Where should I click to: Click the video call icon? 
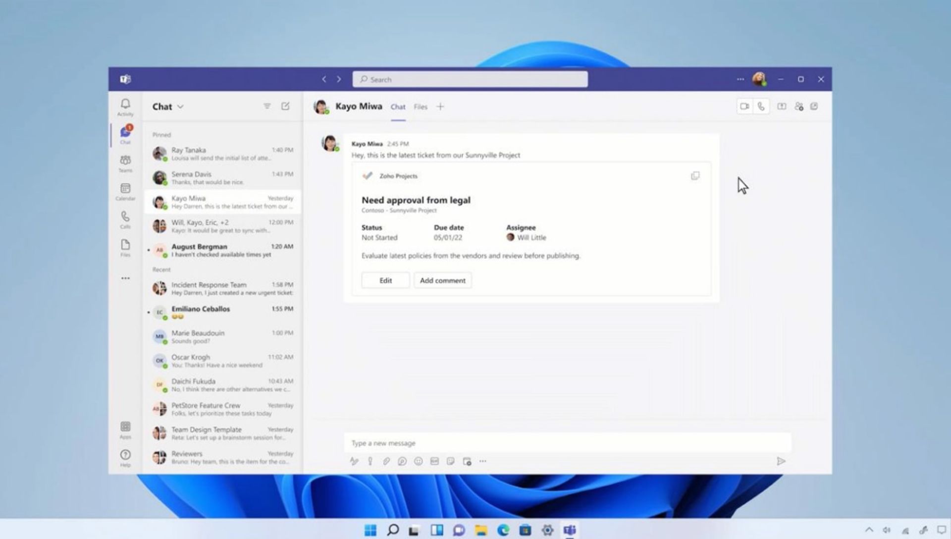[x=743, y=107]
